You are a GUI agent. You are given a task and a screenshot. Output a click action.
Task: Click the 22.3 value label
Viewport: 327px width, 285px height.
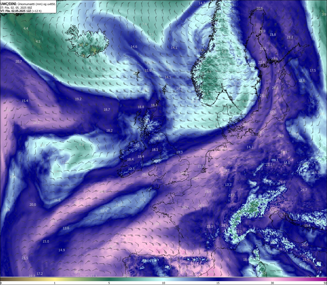[94, 276]
